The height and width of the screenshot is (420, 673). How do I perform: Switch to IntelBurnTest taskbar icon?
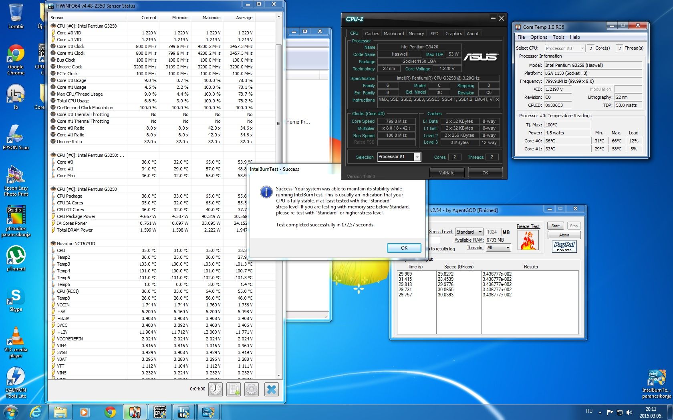coord(208,412)
